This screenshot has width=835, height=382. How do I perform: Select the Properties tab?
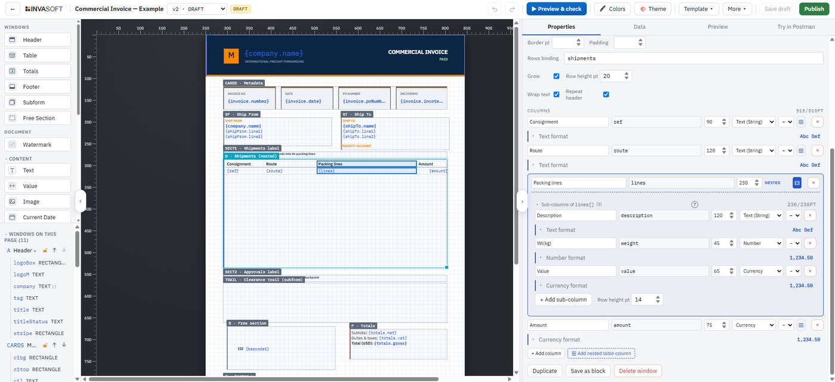click(561, 27)
